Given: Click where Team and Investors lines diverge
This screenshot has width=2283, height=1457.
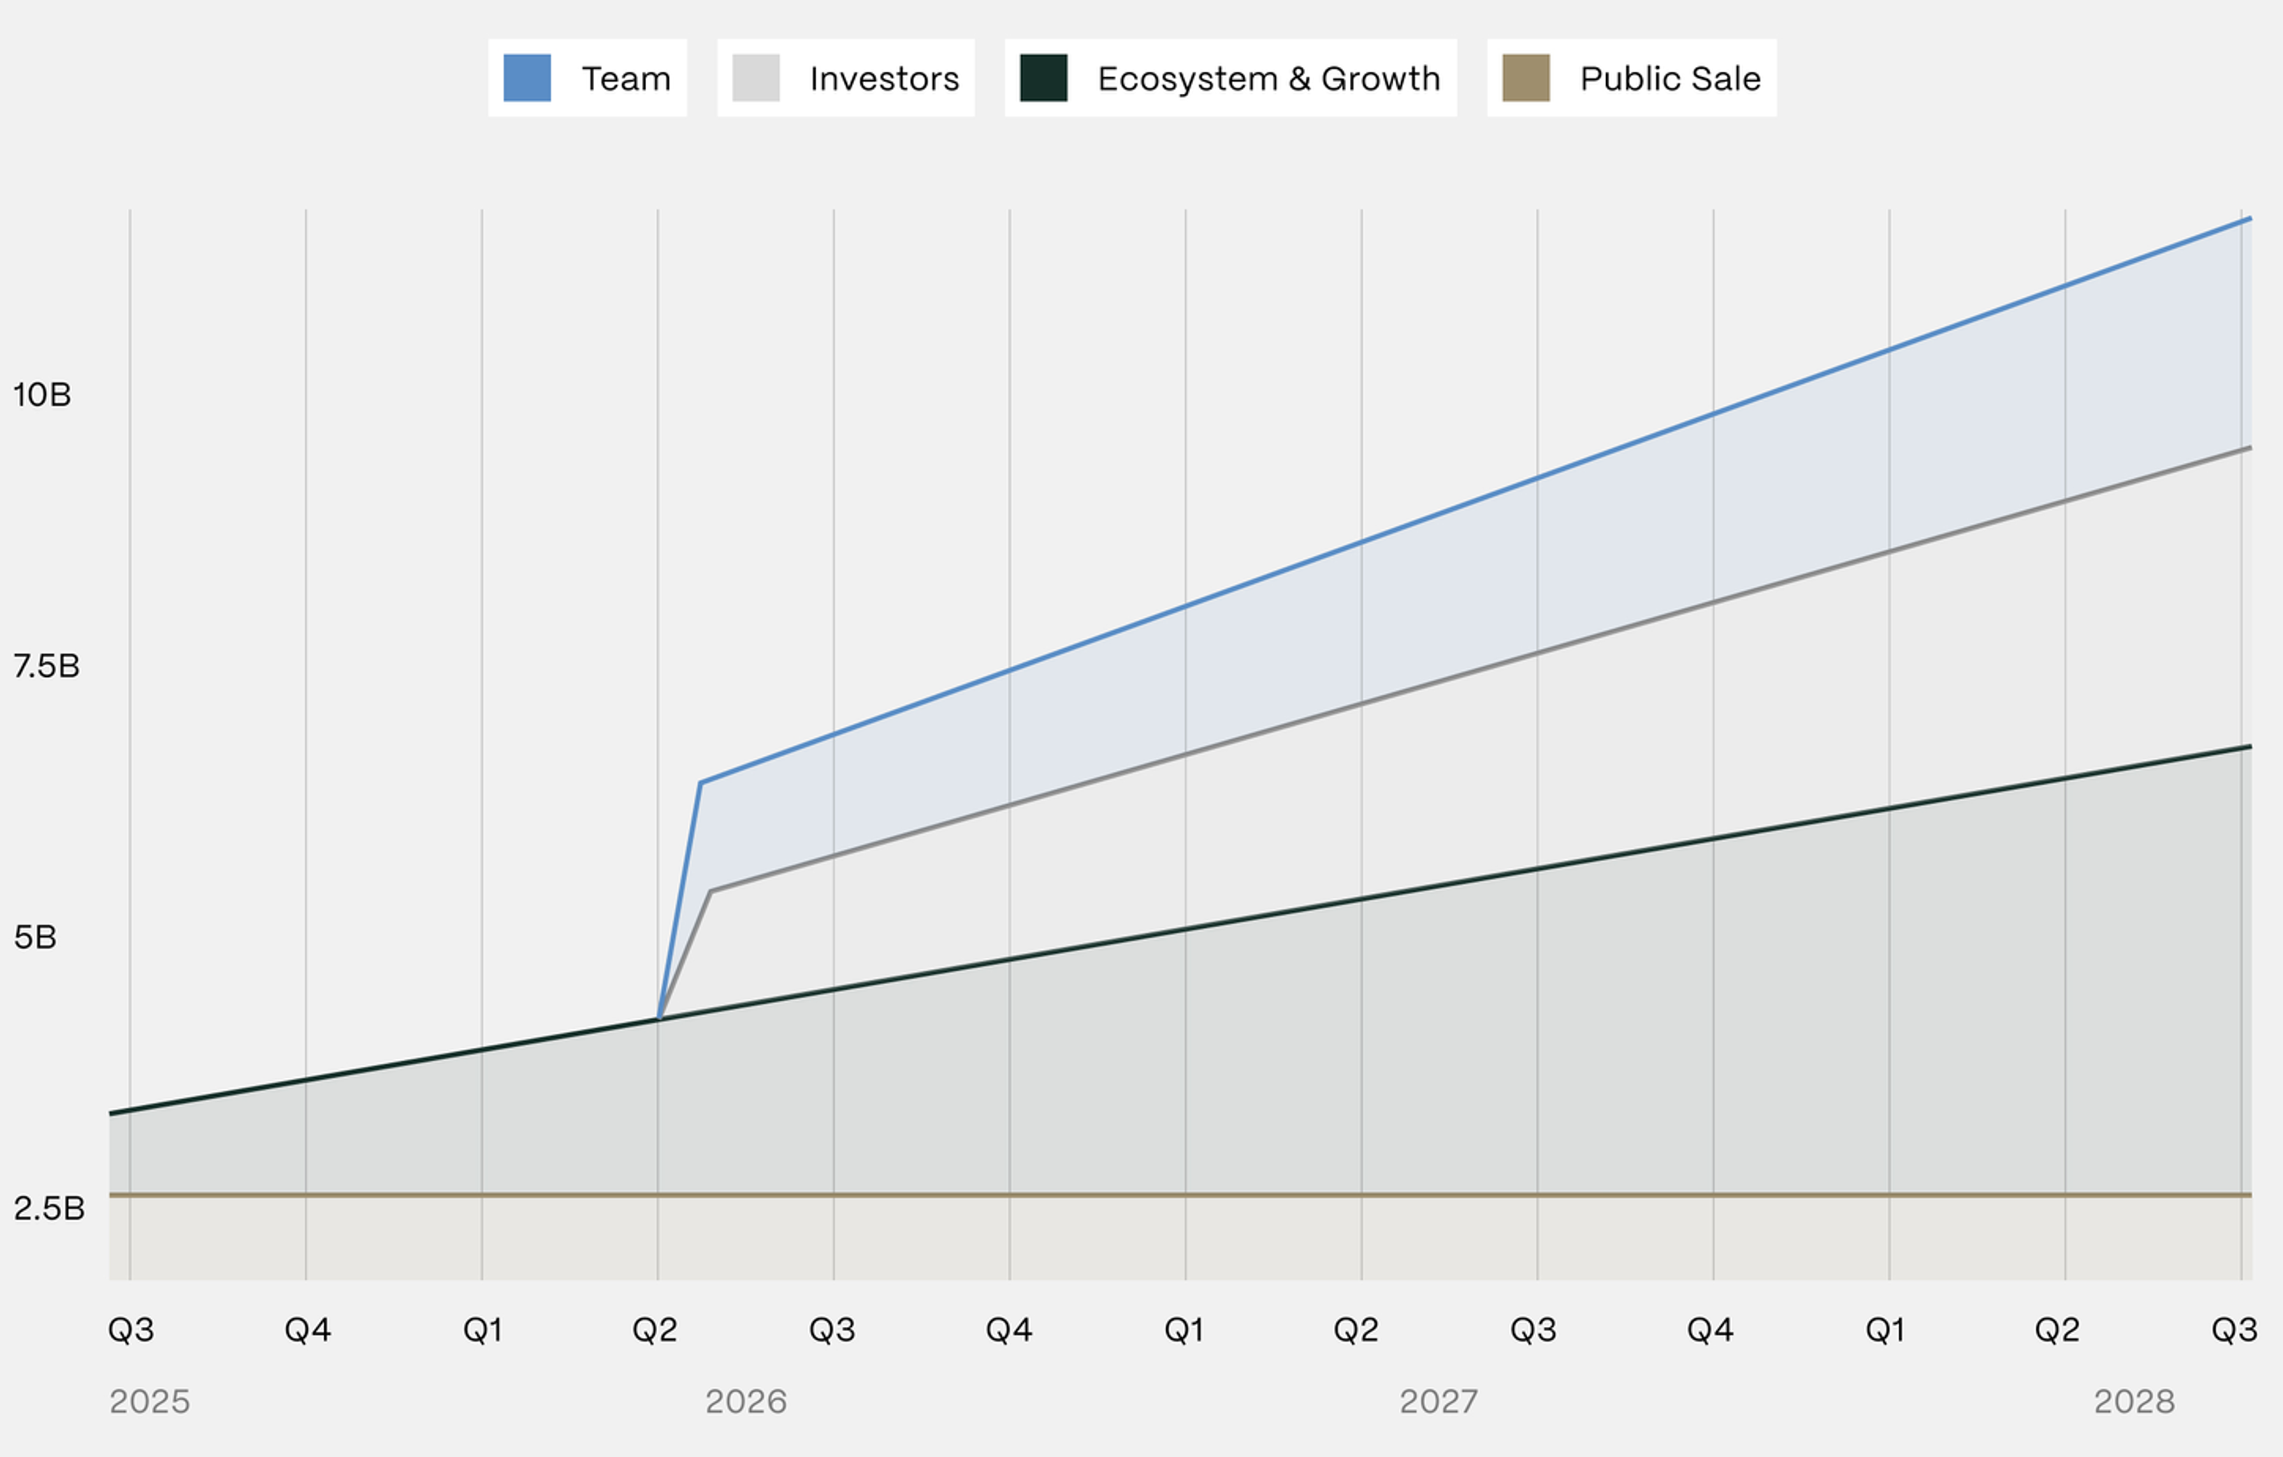Looking at the screenshot, I should click(x=659, y=1019).
